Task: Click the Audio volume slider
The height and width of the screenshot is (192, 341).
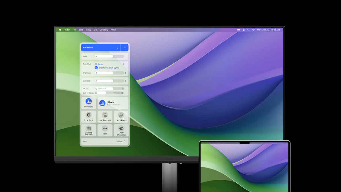Action: coord(109,56)
